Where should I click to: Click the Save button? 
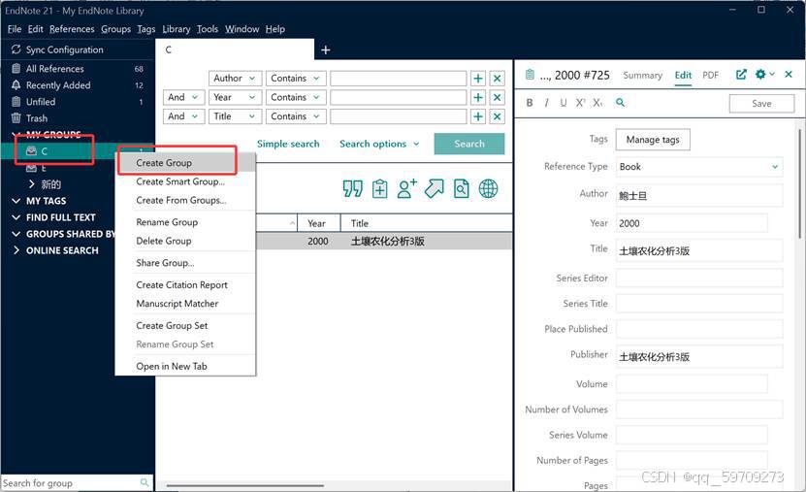tap(761, 103)
